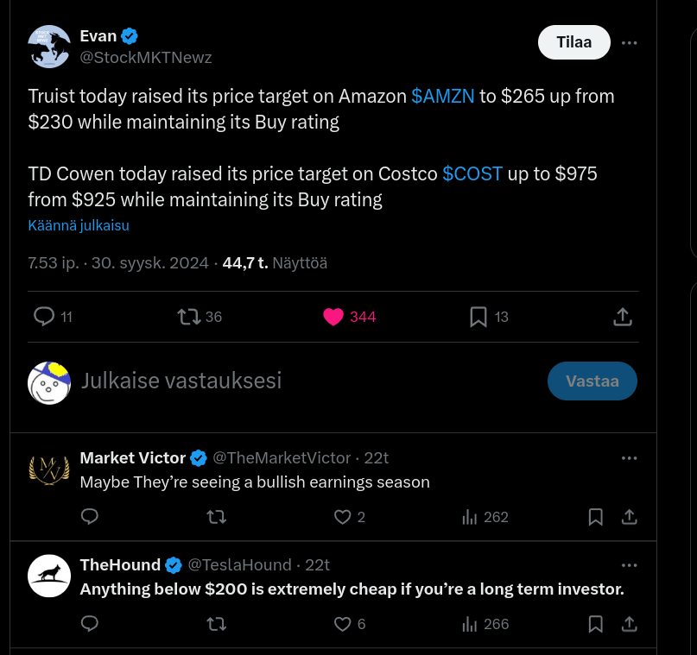Open more options on Market Victor's reply
Screen dimensions: 697x655
630,458
